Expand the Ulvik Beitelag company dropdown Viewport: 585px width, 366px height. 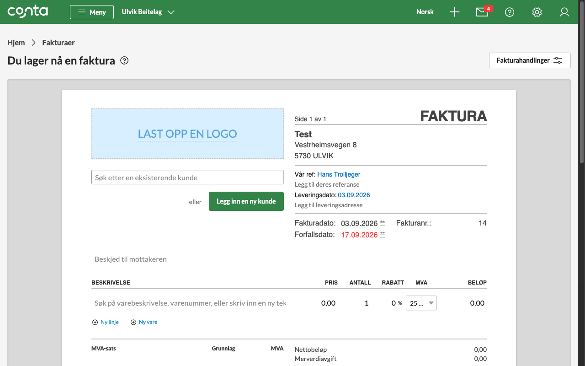click(x=149, y=12)
